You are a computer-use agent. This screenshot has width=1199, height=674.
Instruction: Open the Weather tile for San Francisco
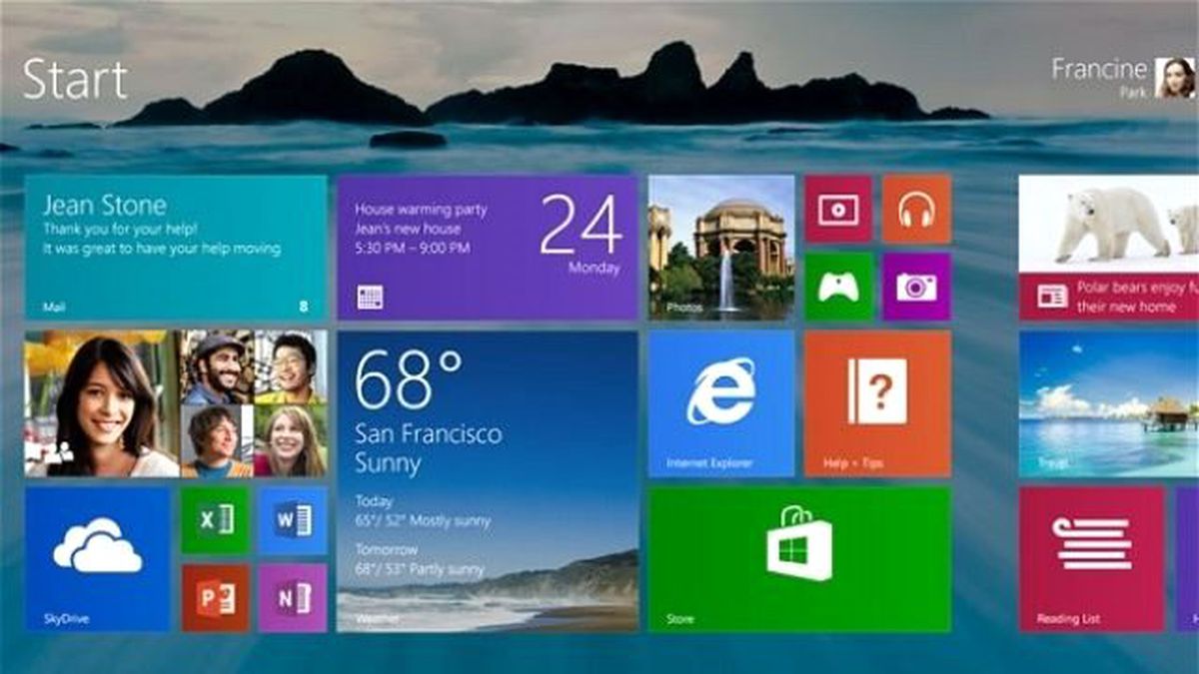click(487, 481)
